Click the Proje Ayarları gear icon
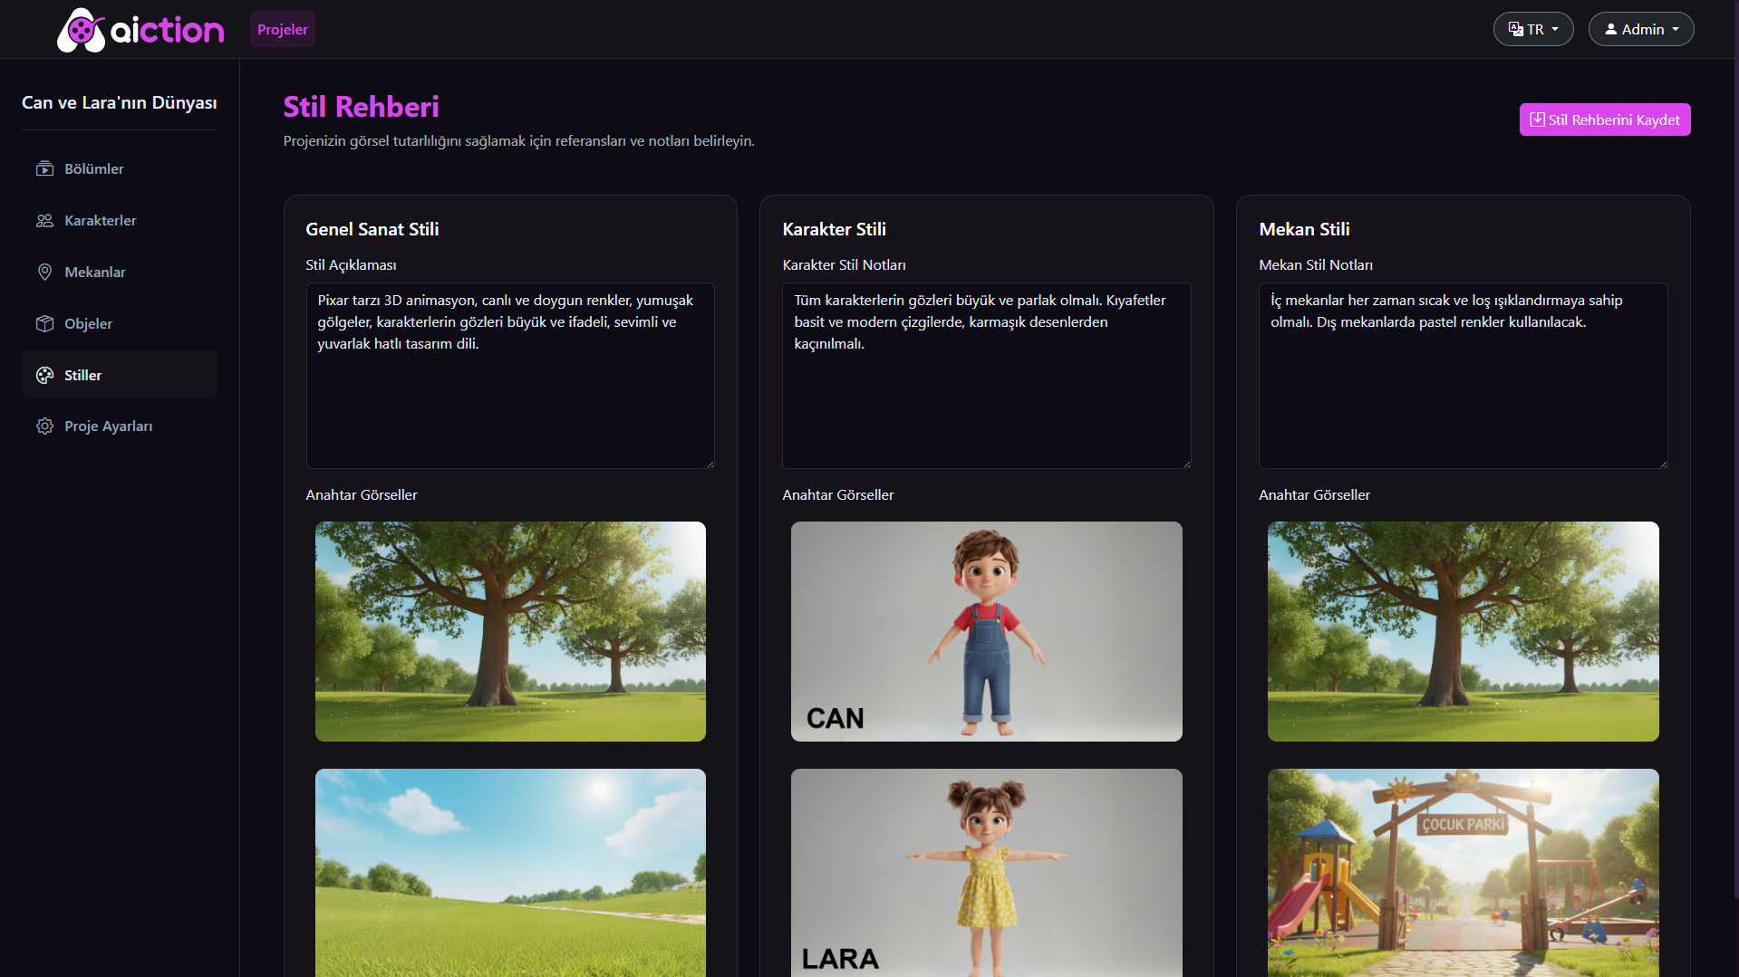Viewport: 1739px width, 977px height. point(44,426)
